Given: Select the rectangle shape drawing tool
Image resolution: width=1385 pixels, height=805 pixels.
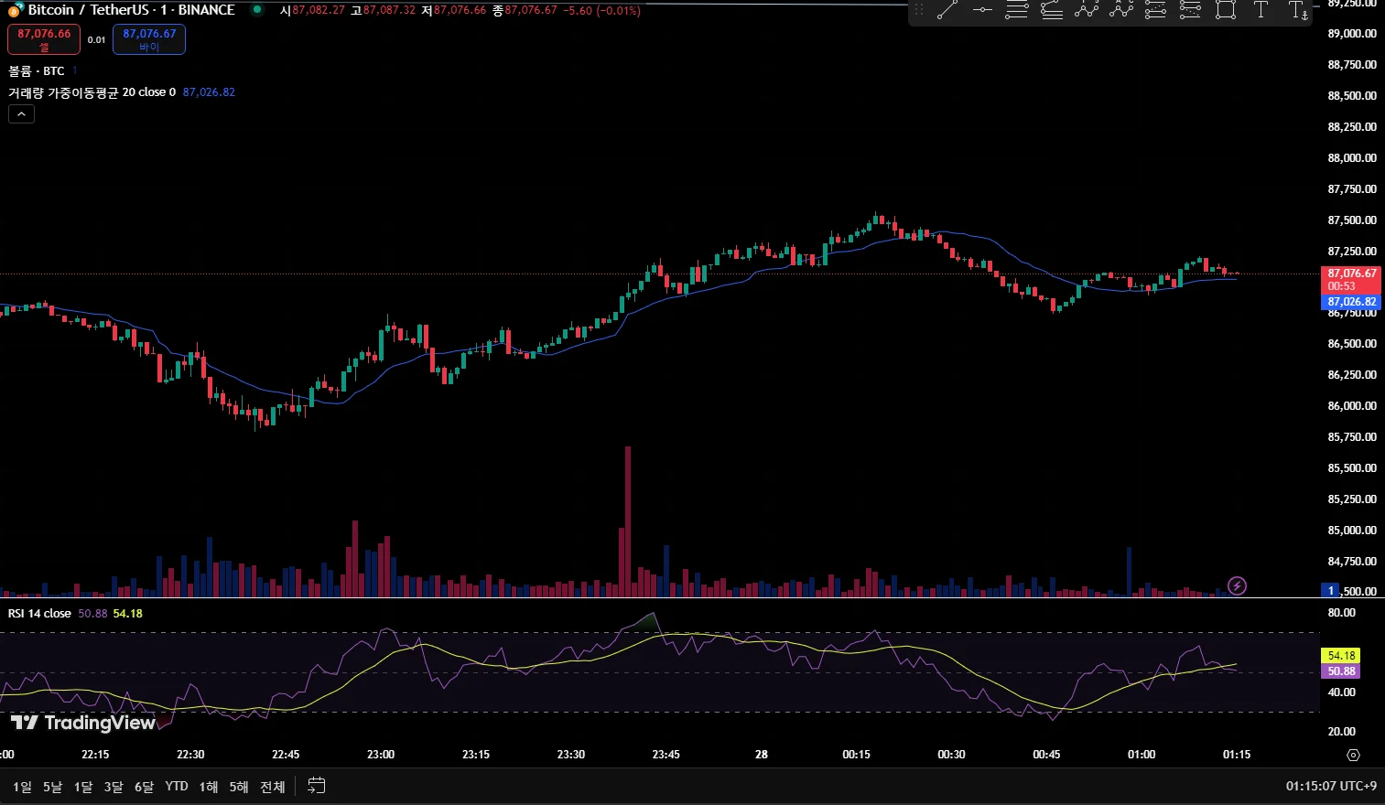Looking at the screenshot, I should (x=1226, y=11).
